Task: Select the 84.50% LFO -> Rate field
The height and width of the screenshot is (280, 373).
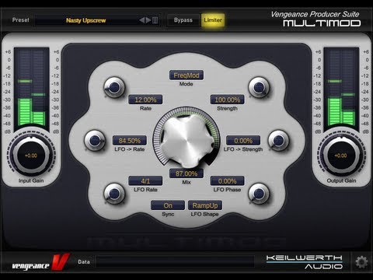Action: pyautogui.click(x=130, y=141)
